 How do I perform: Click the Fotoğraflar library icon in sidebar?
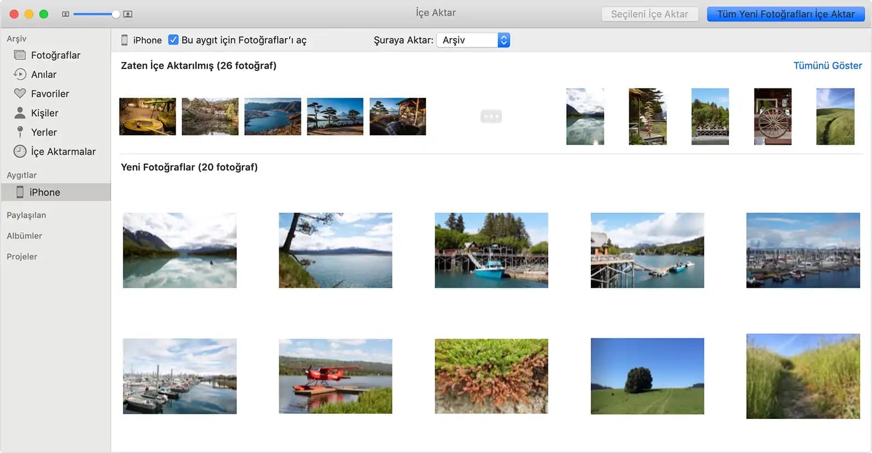20,55
